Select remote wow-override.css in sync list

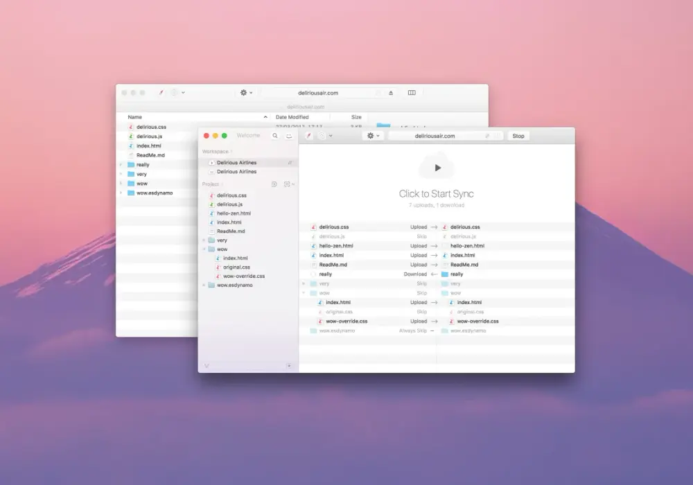(x=477, y=321)
